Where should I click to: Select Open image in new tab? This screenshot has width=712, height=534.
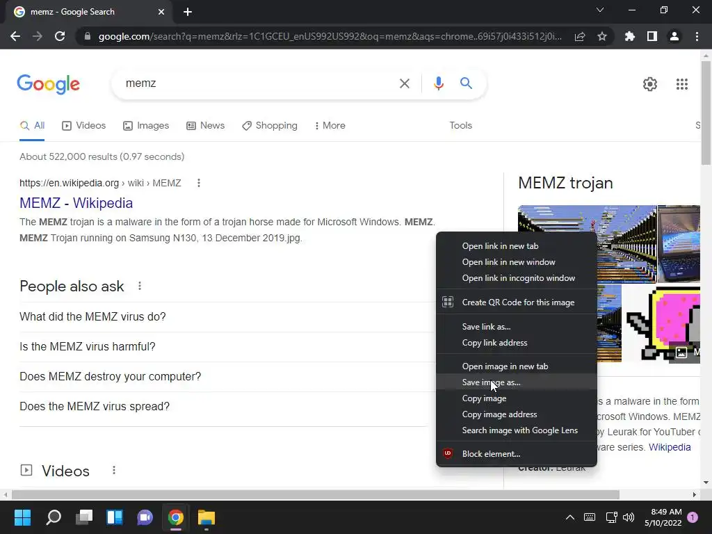517,366
